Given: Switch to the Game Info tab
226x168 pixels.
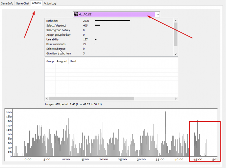Looking at the screenshot, I should (7, 3).
